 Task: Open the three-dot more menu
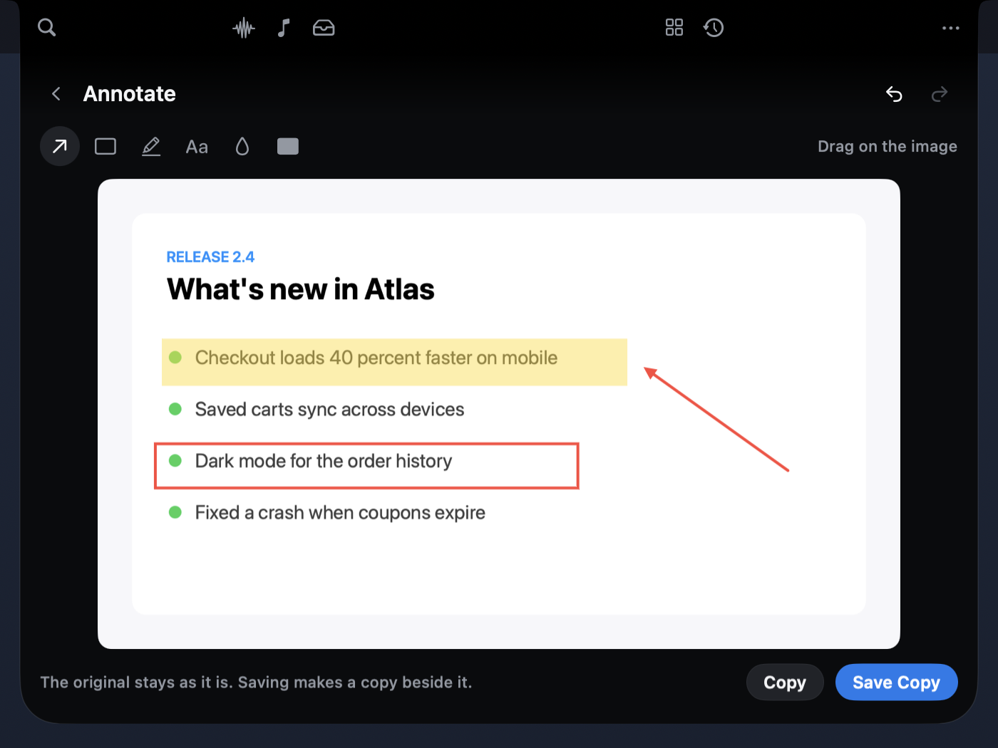[951, 28]
